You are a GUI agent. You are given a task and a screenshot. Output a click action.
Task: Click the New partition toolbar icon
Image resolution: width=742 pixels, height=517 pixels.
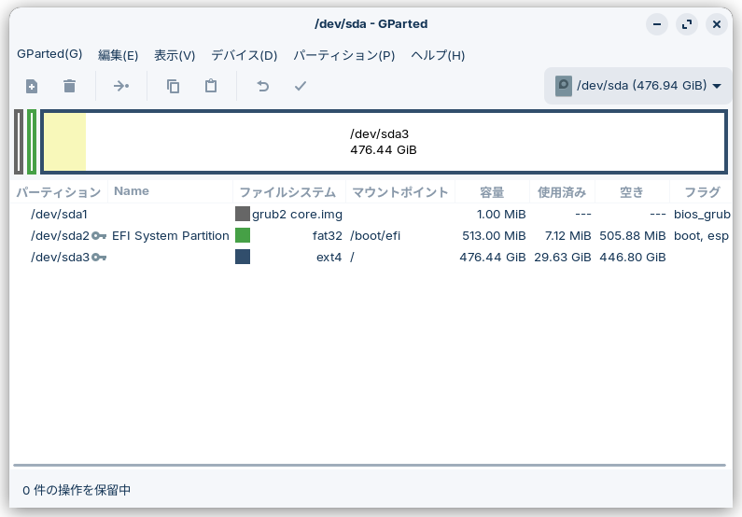coord(32,86)
